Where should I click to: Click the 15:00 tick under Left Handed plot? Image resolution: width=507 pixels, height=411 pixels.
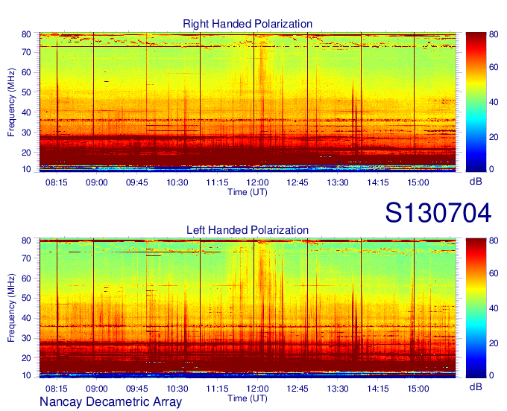418,389
